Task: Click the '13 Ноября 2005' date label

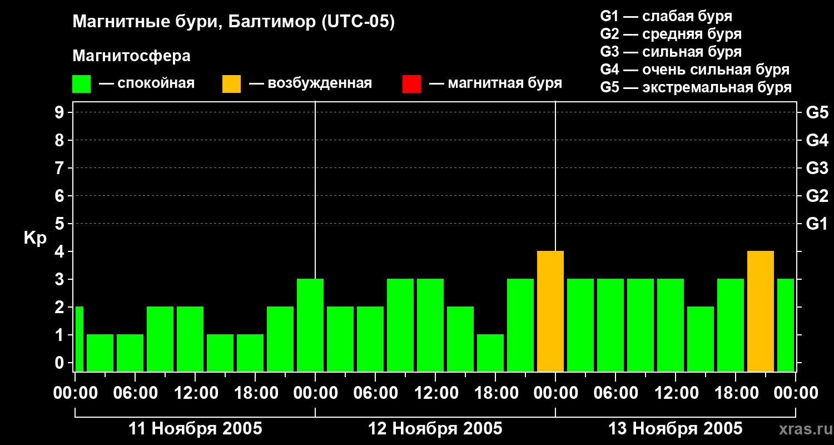Action: [x=676, y=428]
